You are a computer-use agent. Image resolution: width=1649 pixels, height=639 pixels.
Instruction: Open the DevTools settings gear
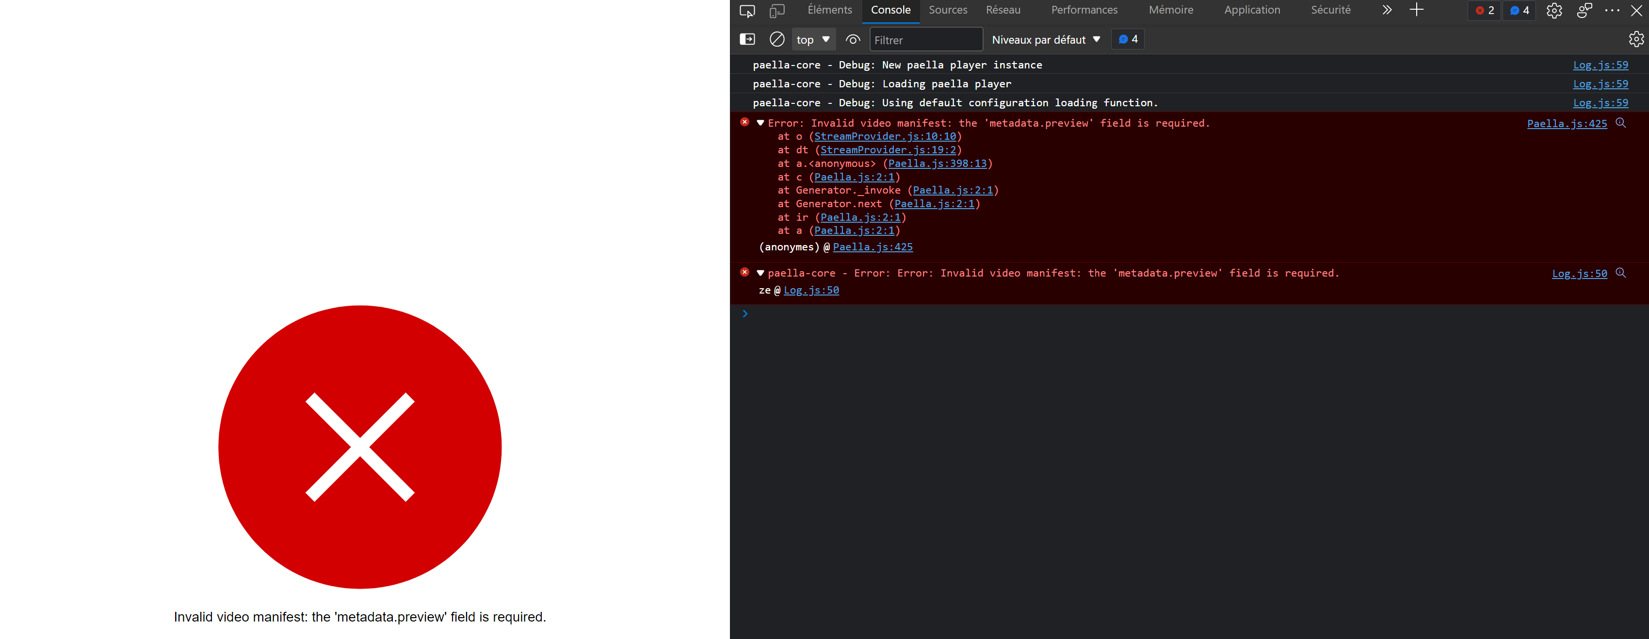point(1554,11)
